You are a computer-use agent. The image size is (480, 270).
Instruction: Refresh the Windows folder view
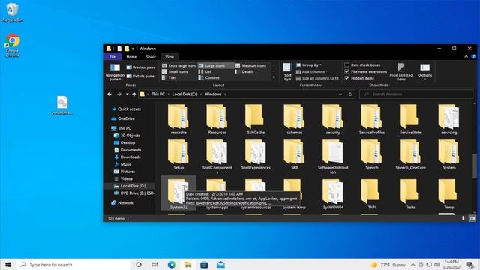coord(350,94)
